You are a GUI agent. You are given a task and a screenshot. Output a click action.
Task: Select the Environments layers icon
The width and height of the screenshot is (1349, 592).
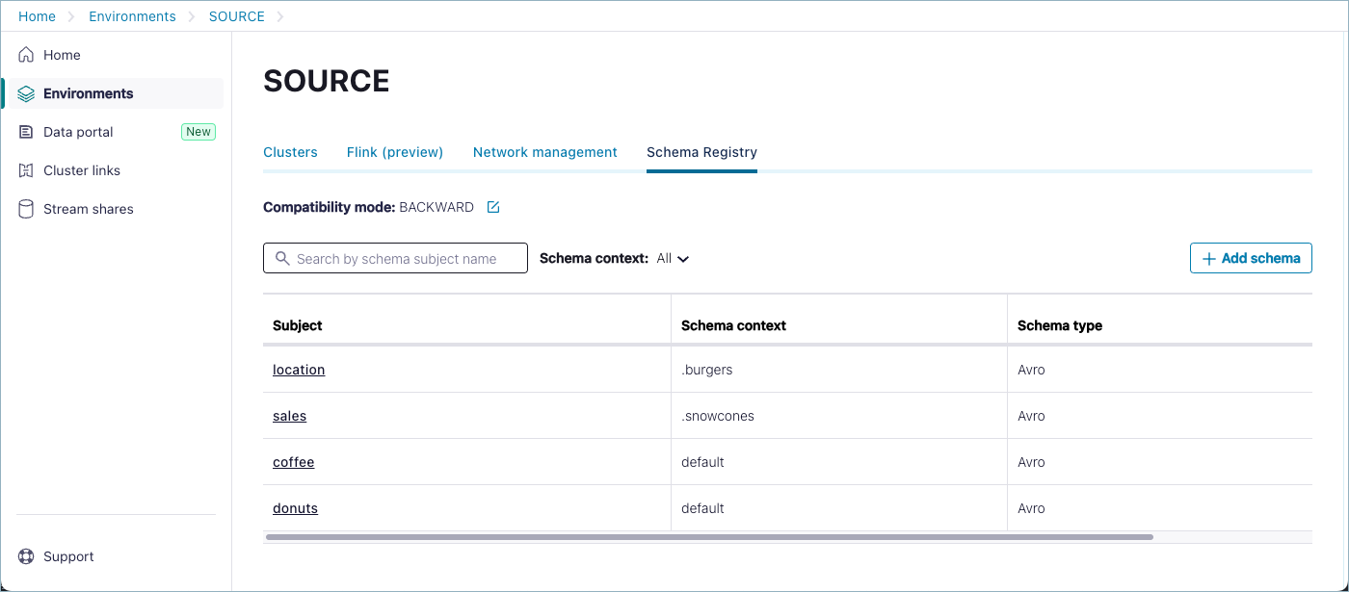tap(26, 92)
